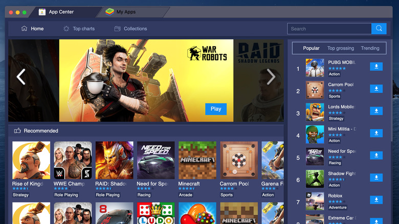Download Mini Militia from the list

pos(376,133)
